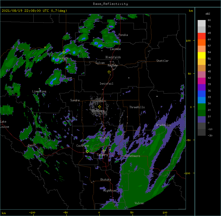Click the white asterisk marker above Limestone
Image resolution: width=221 pixels, height=216 pixels.
(x=39, y=89)
